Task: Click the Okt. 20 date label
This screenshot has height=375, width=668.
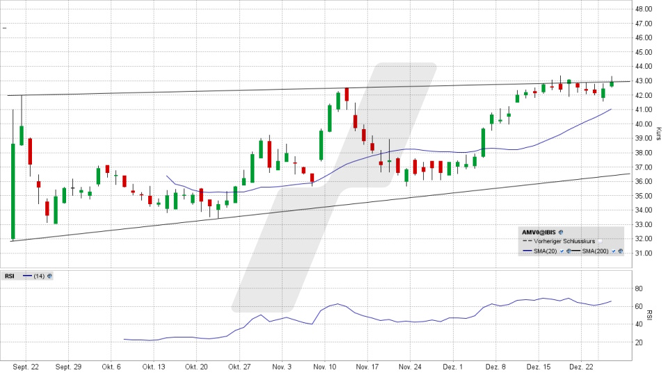Action: click(196, 367)
